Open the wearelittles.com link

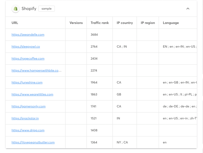point(32,94)
